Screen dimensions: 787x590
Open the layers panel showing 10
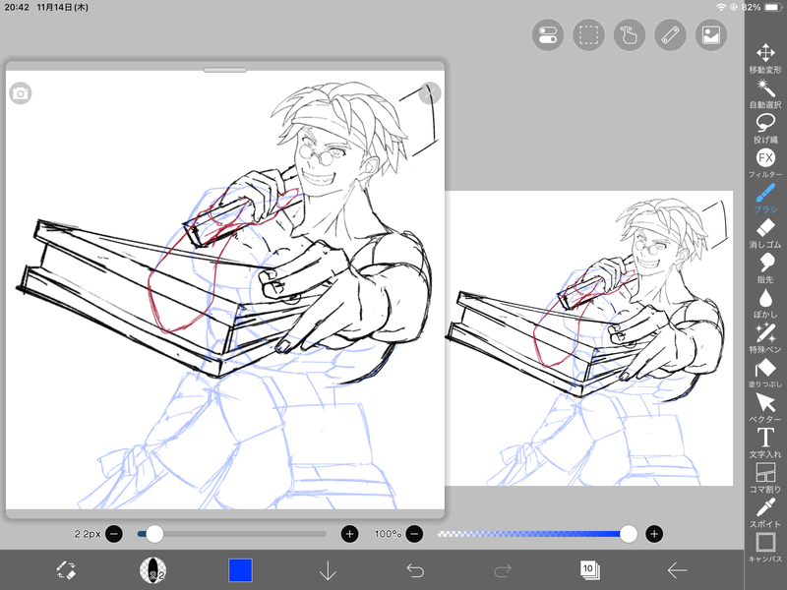click(589, 570)
